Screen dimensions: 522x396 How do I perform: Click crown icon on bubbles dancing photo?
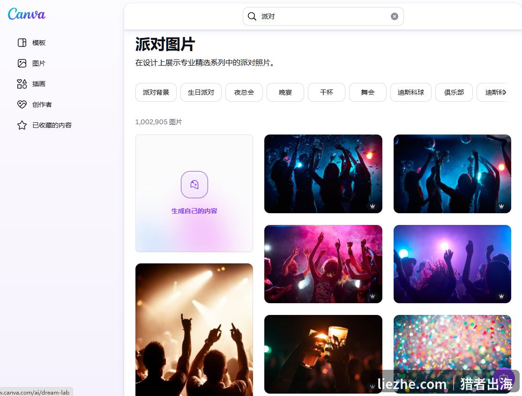pyautogui.click(x=501, y=206)
